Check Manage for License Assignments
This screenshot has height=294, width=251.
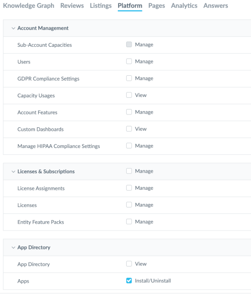[129, 188]
